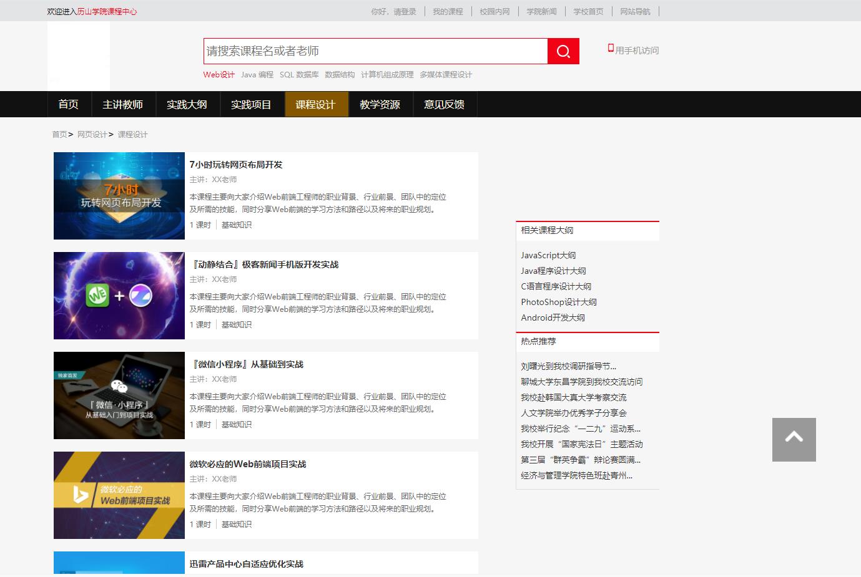Click the 计算机组成原理 search keyword
The height and width of the screenshot is (577, 861).
pos(387,74)
